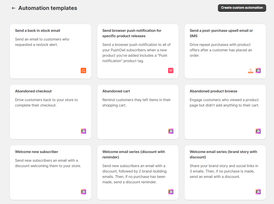Click the back arrow next to Automation templates
Image resolution: width=274 pixels, height=204 pixels.
pos(14,8)
